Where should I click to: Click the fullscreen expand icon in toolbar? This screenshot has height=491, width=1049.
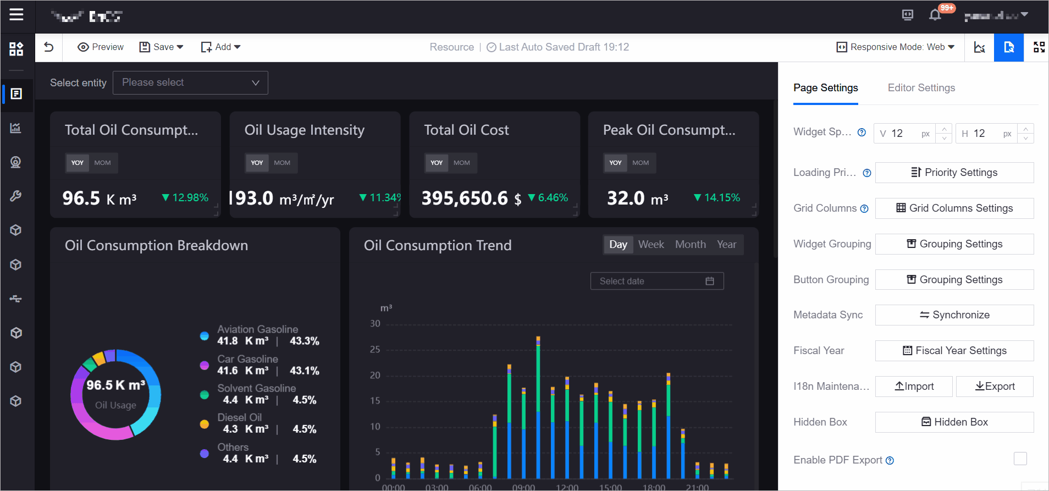(x=1039, y=47)
